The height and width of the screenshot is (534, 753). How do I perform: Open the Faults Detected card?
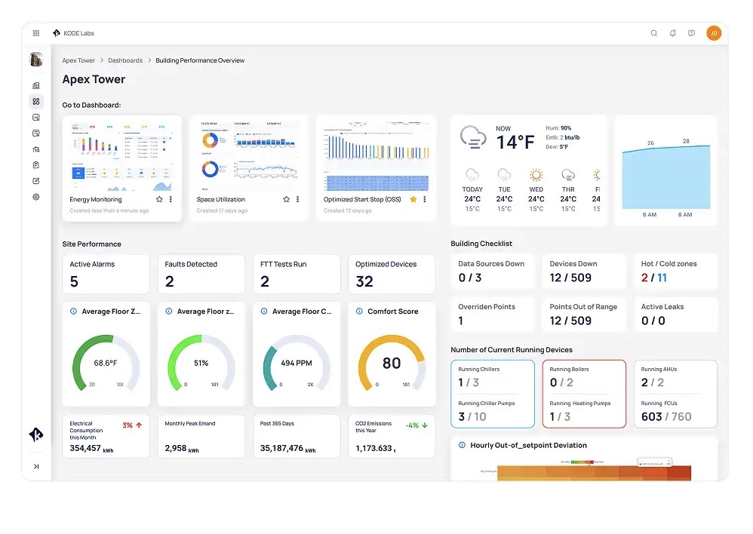click(x=201, y=274)
